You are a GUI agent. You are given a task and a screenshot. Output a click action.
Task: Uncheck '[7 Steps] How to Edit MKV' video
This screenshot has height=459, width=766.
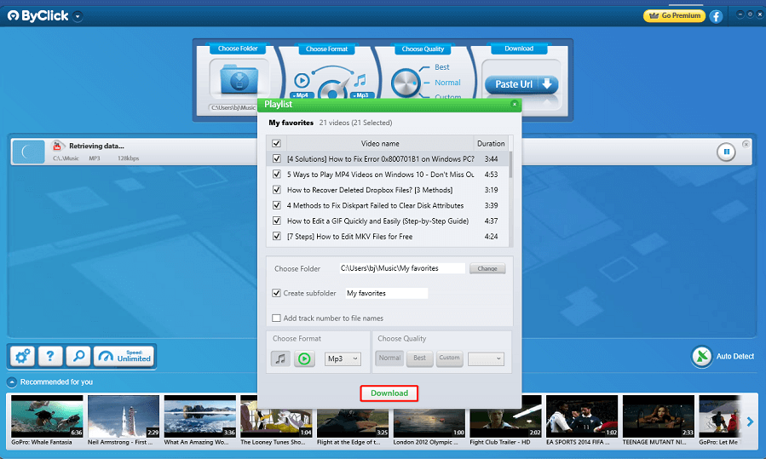[x=277, y=237]
